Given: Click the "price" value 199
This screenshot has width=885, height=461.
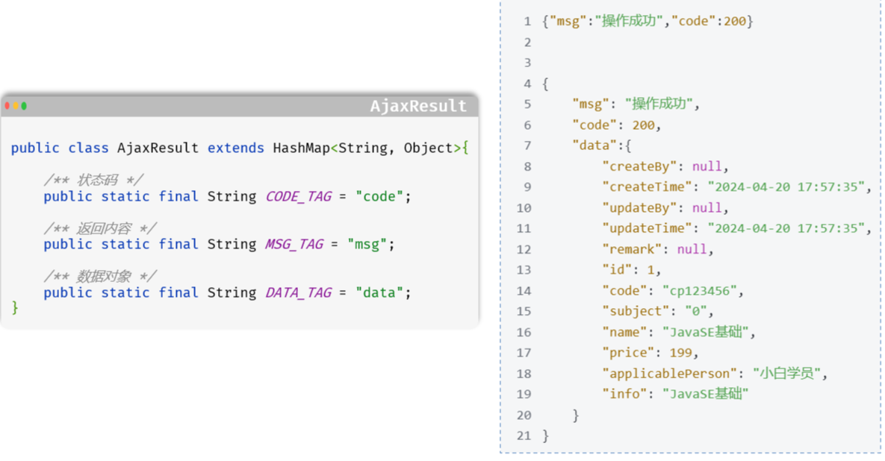Looking at the screenshot, I should coord(683,353).
